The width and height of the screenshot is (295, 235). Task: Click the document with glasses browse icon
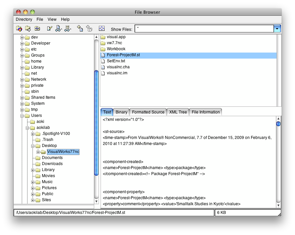(59, 28)
